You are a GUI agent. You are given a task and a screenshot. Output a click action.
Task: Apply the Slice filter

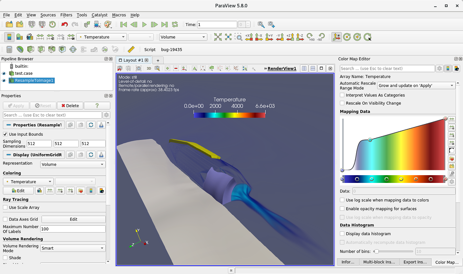41,50
